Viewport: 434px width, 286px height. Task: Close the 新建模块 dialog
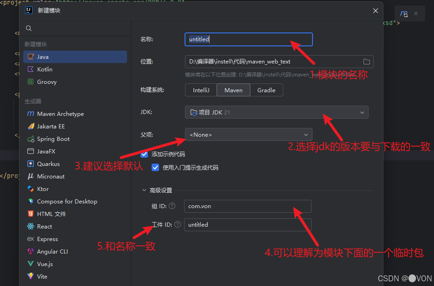click(375, 11)
